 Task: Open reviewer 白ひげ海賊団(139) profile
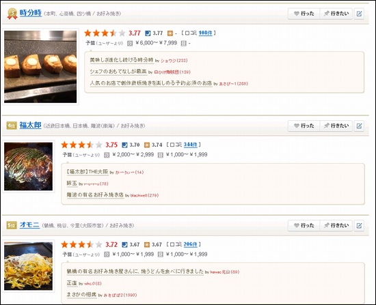pos(172,72)
